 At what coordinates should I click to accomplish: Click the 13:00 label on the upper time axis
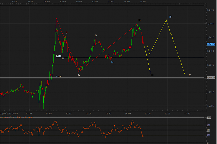pyautogui.click(x=111, y=2)
